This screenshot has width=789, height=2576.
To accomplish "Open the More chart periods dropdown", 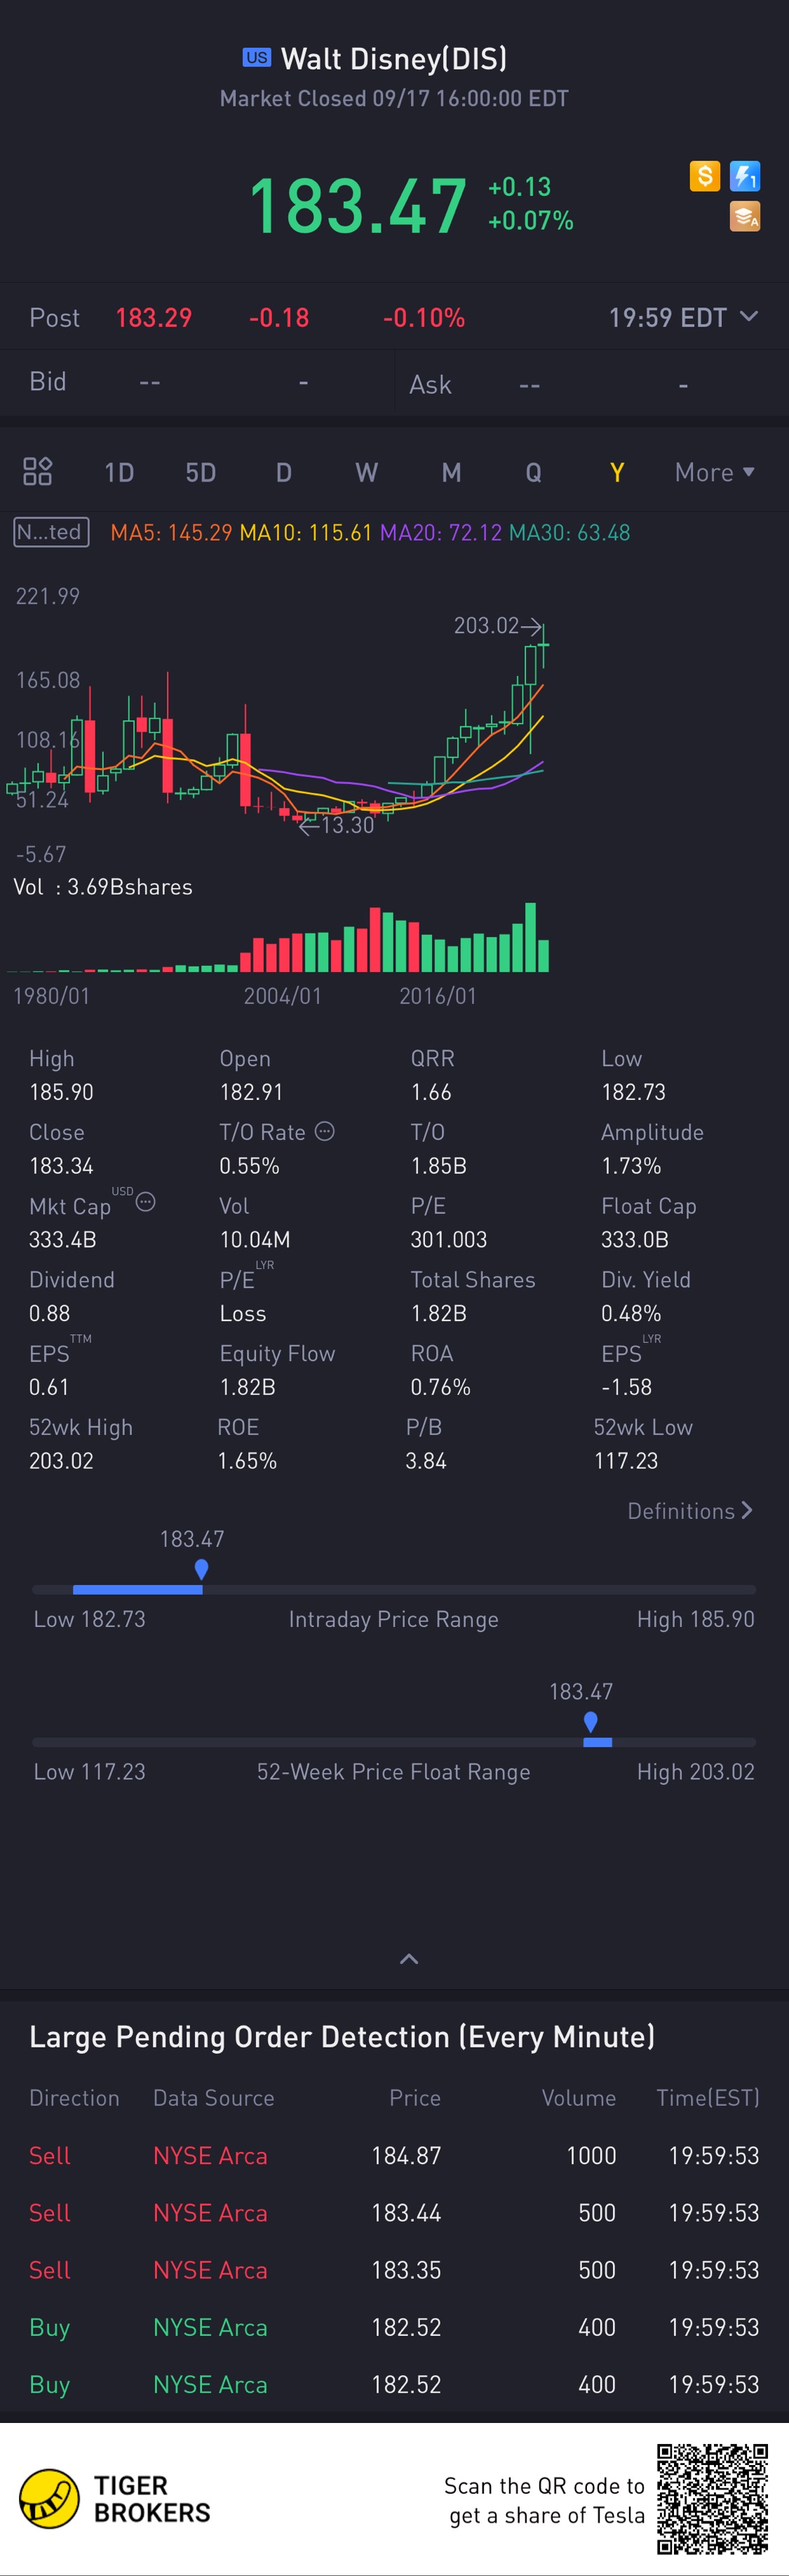I will pyautogui.click(x=714, y=472).
